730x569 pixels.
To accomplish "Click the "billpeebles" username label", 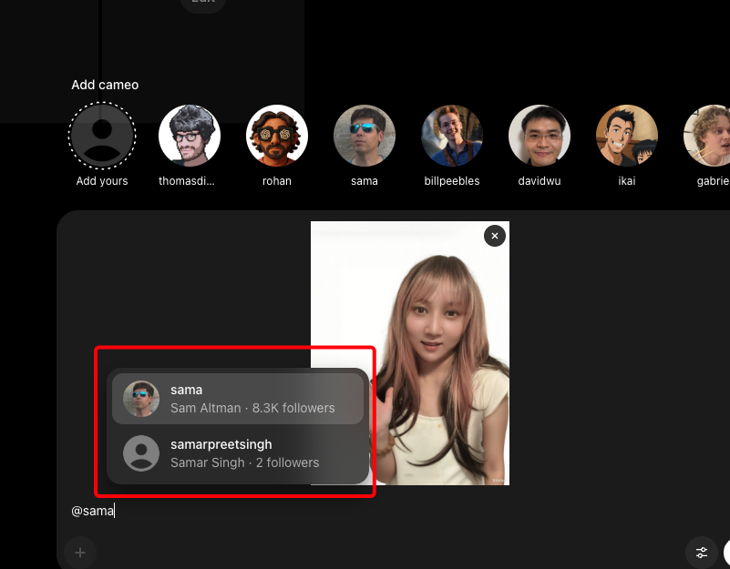I will (x=452, y=181).
